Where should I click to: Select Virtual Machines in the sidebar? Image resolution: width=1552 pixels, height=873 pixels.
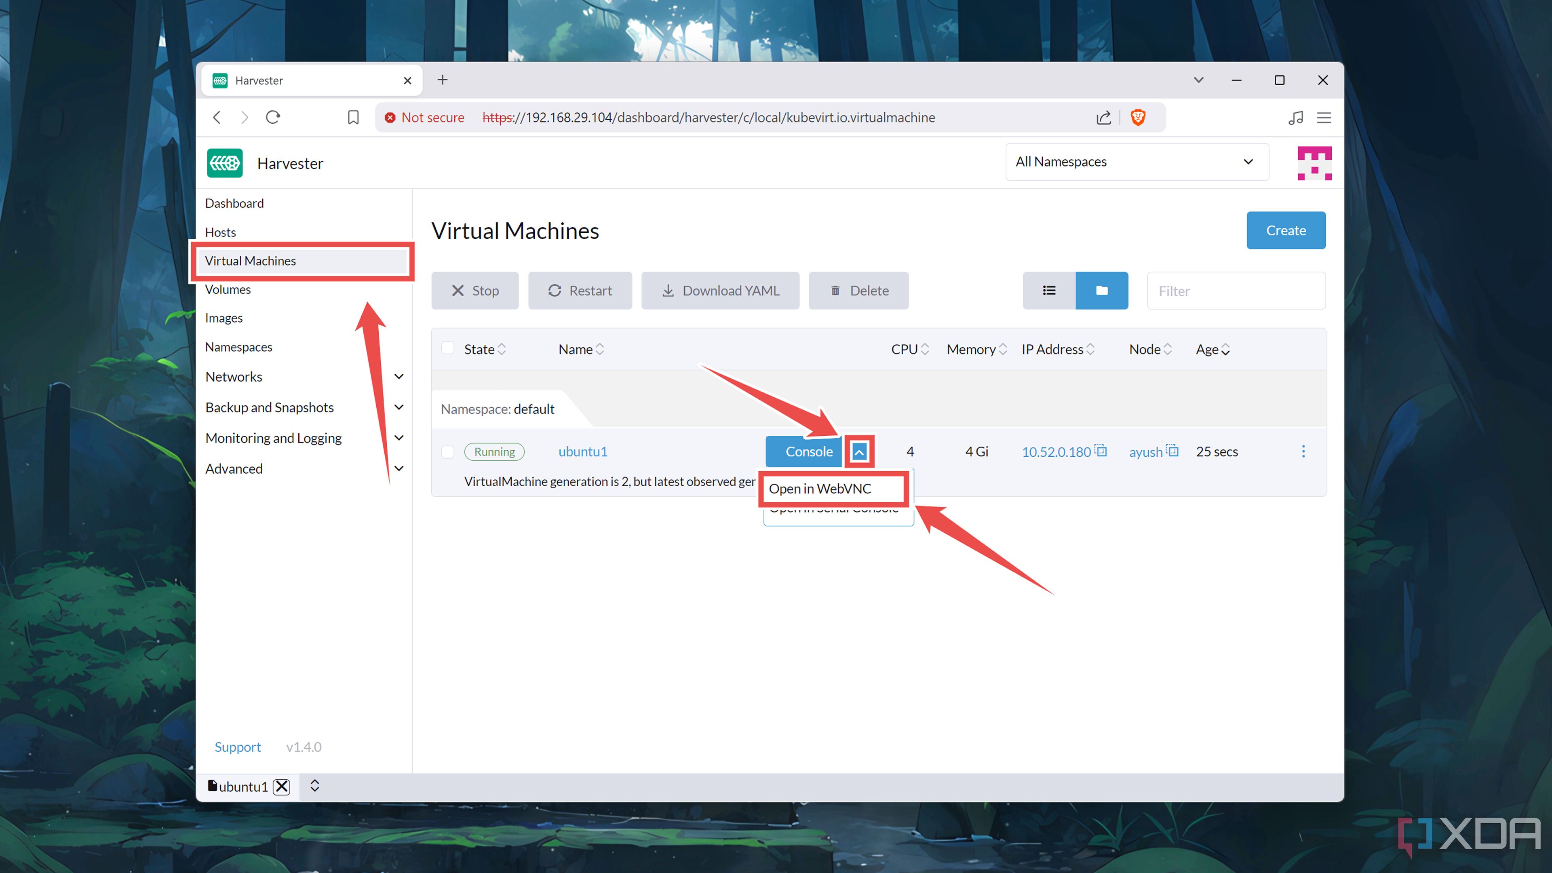coord(303,261)
